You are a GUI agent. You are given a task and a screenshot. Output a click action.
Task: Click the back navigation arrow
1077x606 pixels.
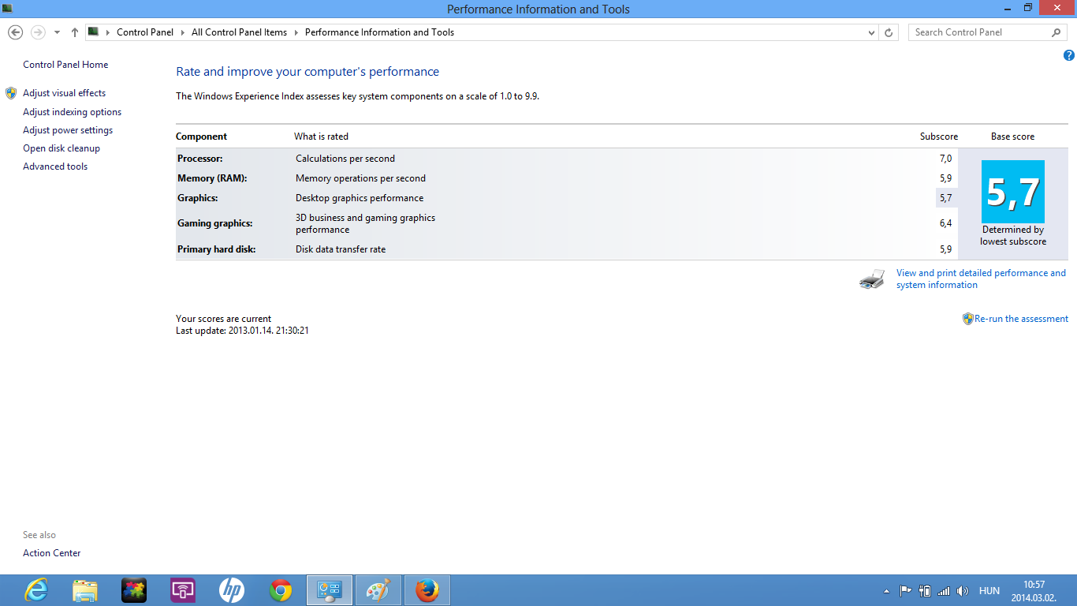coord(15,32)
